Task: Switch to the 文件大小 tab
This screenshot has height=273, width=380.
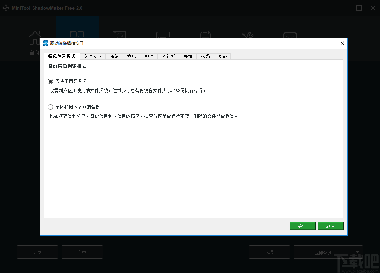Action: coord(92,56)
